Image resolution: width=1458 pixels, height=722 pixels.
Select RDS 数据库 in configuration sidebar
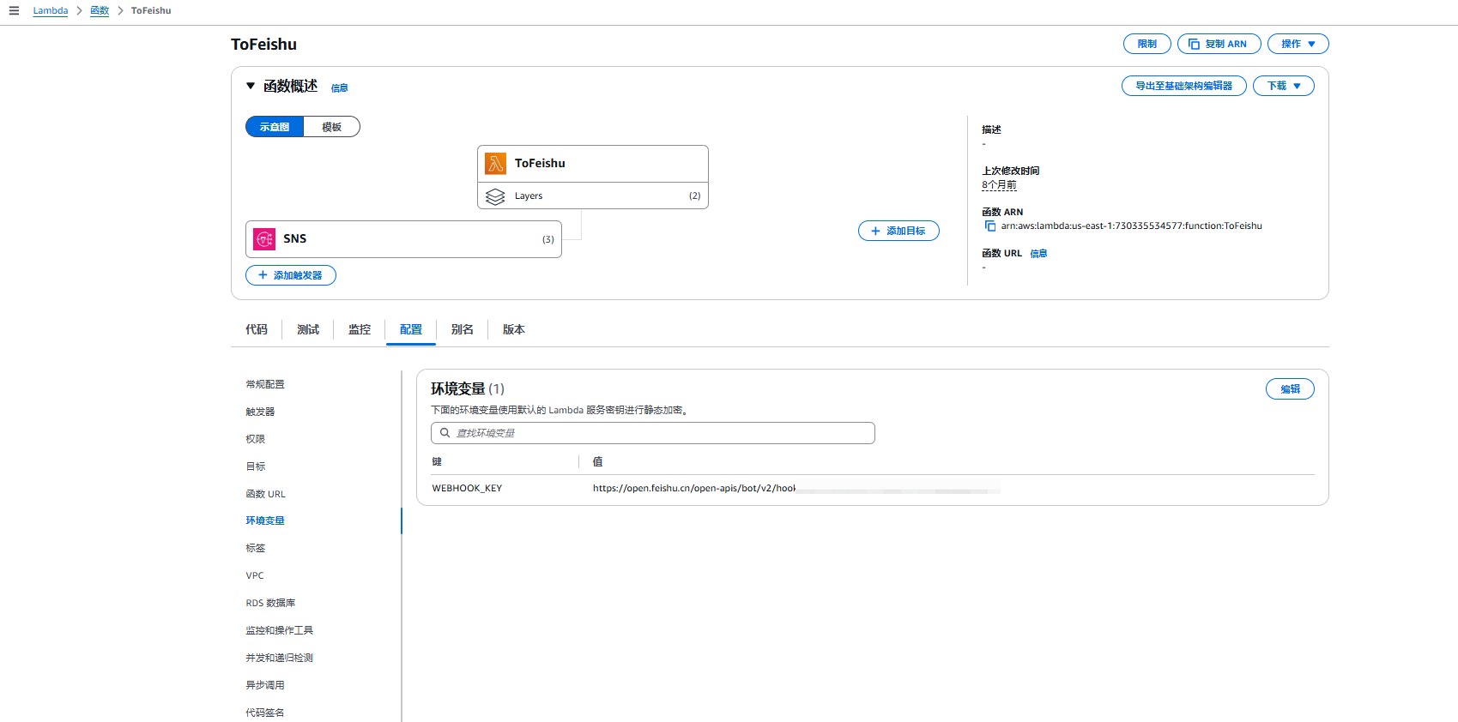(270, 603)
